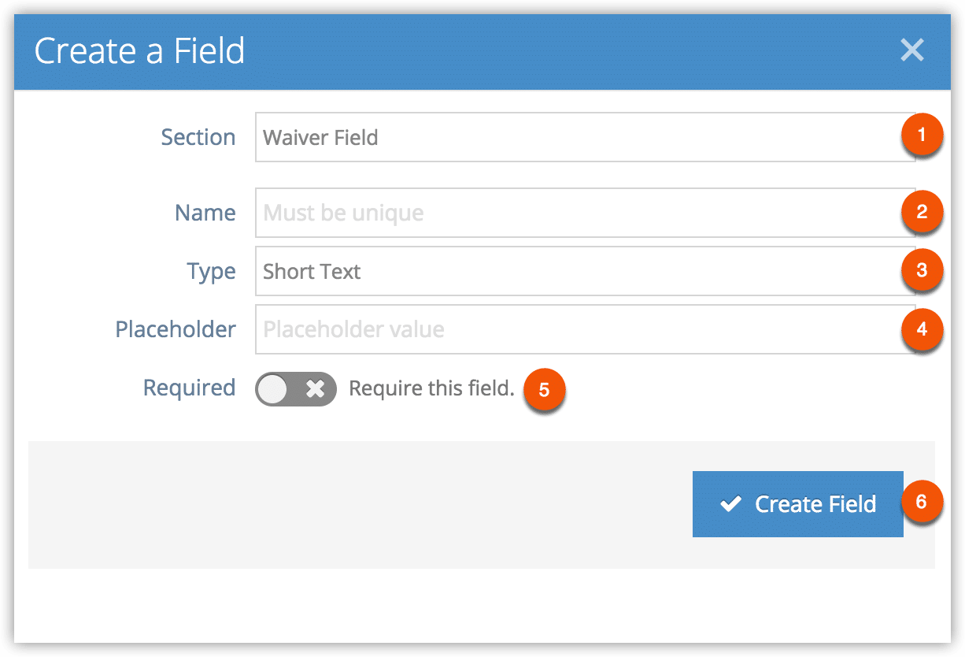Click the X mark inside the Required switch
965x657 pixels.
point(316,389)
